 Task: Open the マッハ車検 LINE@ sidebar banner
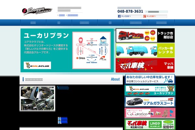pyautogui.click(x=150, y=124)
